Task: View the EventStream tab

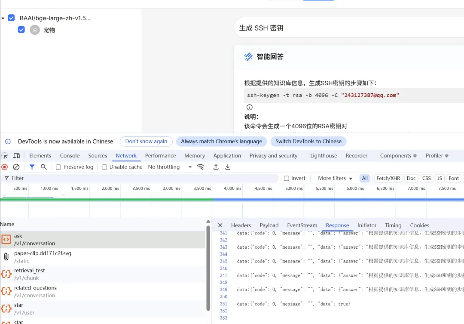Action: 302,225
